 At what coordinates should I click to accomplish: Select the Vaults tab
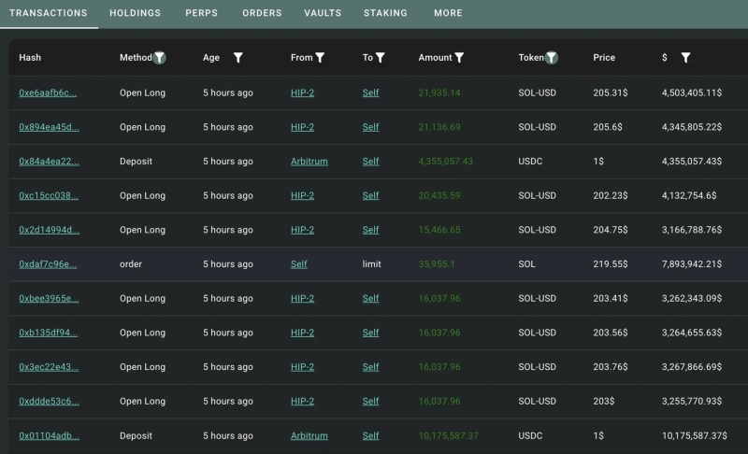coord(323,14)
